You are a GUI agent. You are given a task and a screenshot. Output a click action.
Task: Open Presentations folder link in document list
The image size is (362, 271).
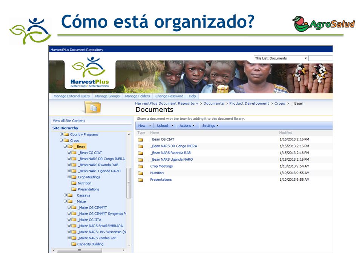(x=161, y=180)
